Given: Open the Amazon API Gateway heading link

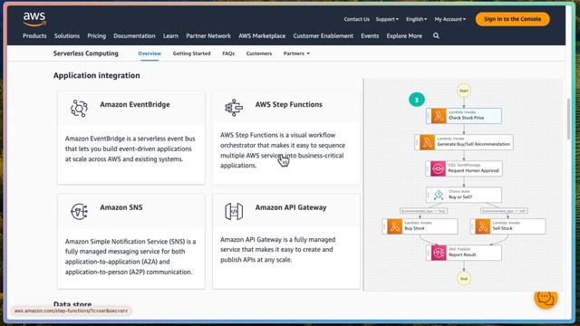Looking at the screenshot, I should pos(291,207).
